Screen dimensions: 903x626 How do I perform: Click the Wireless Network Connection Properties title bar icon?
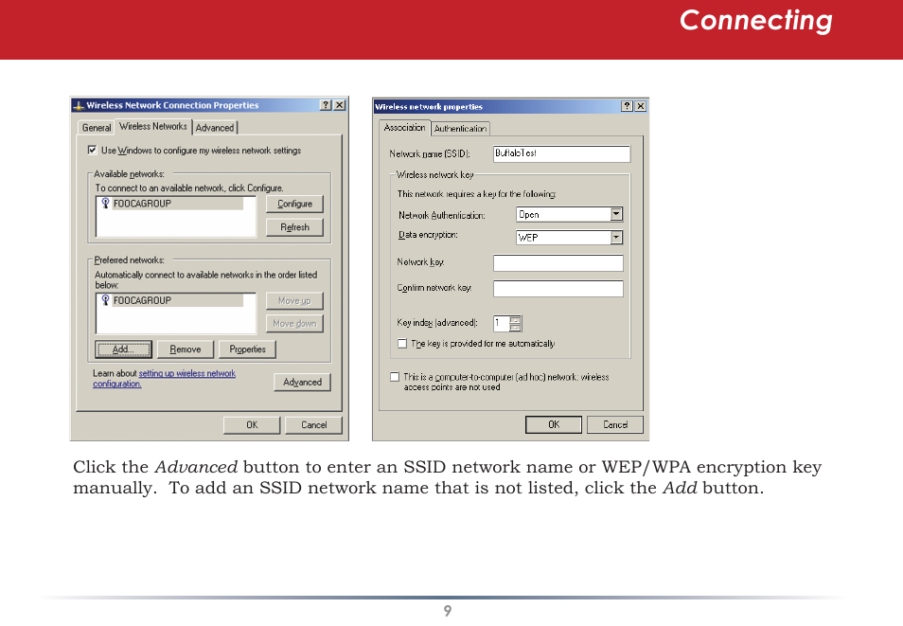click(x=79, y=105)
